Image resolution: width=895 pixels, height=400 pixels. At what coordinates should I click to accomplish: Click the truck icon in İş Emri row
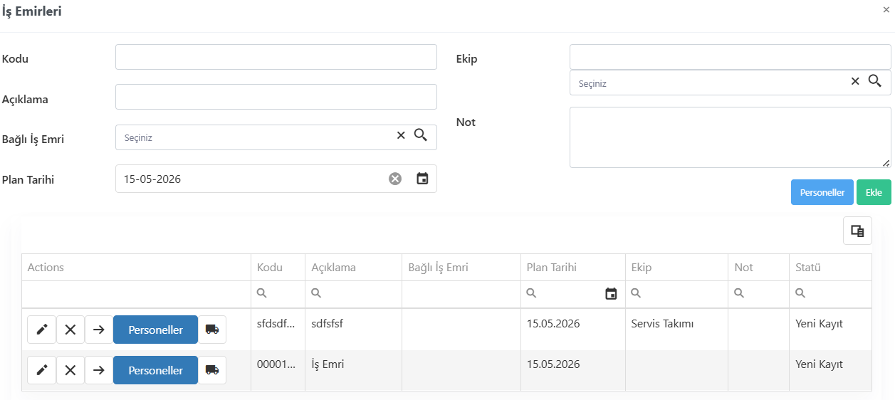coord(211,370)
